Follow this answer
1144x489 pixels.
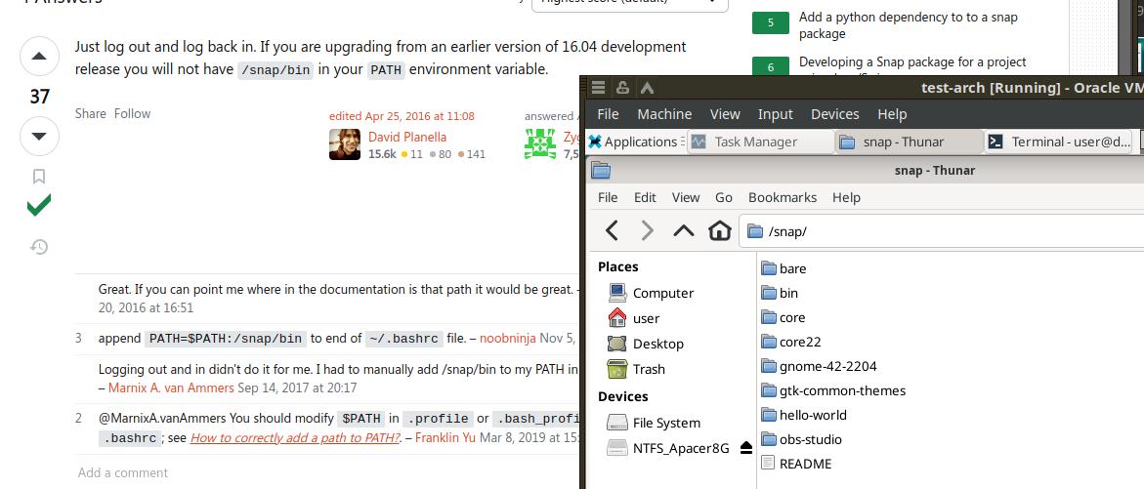[x=132, y=113]
